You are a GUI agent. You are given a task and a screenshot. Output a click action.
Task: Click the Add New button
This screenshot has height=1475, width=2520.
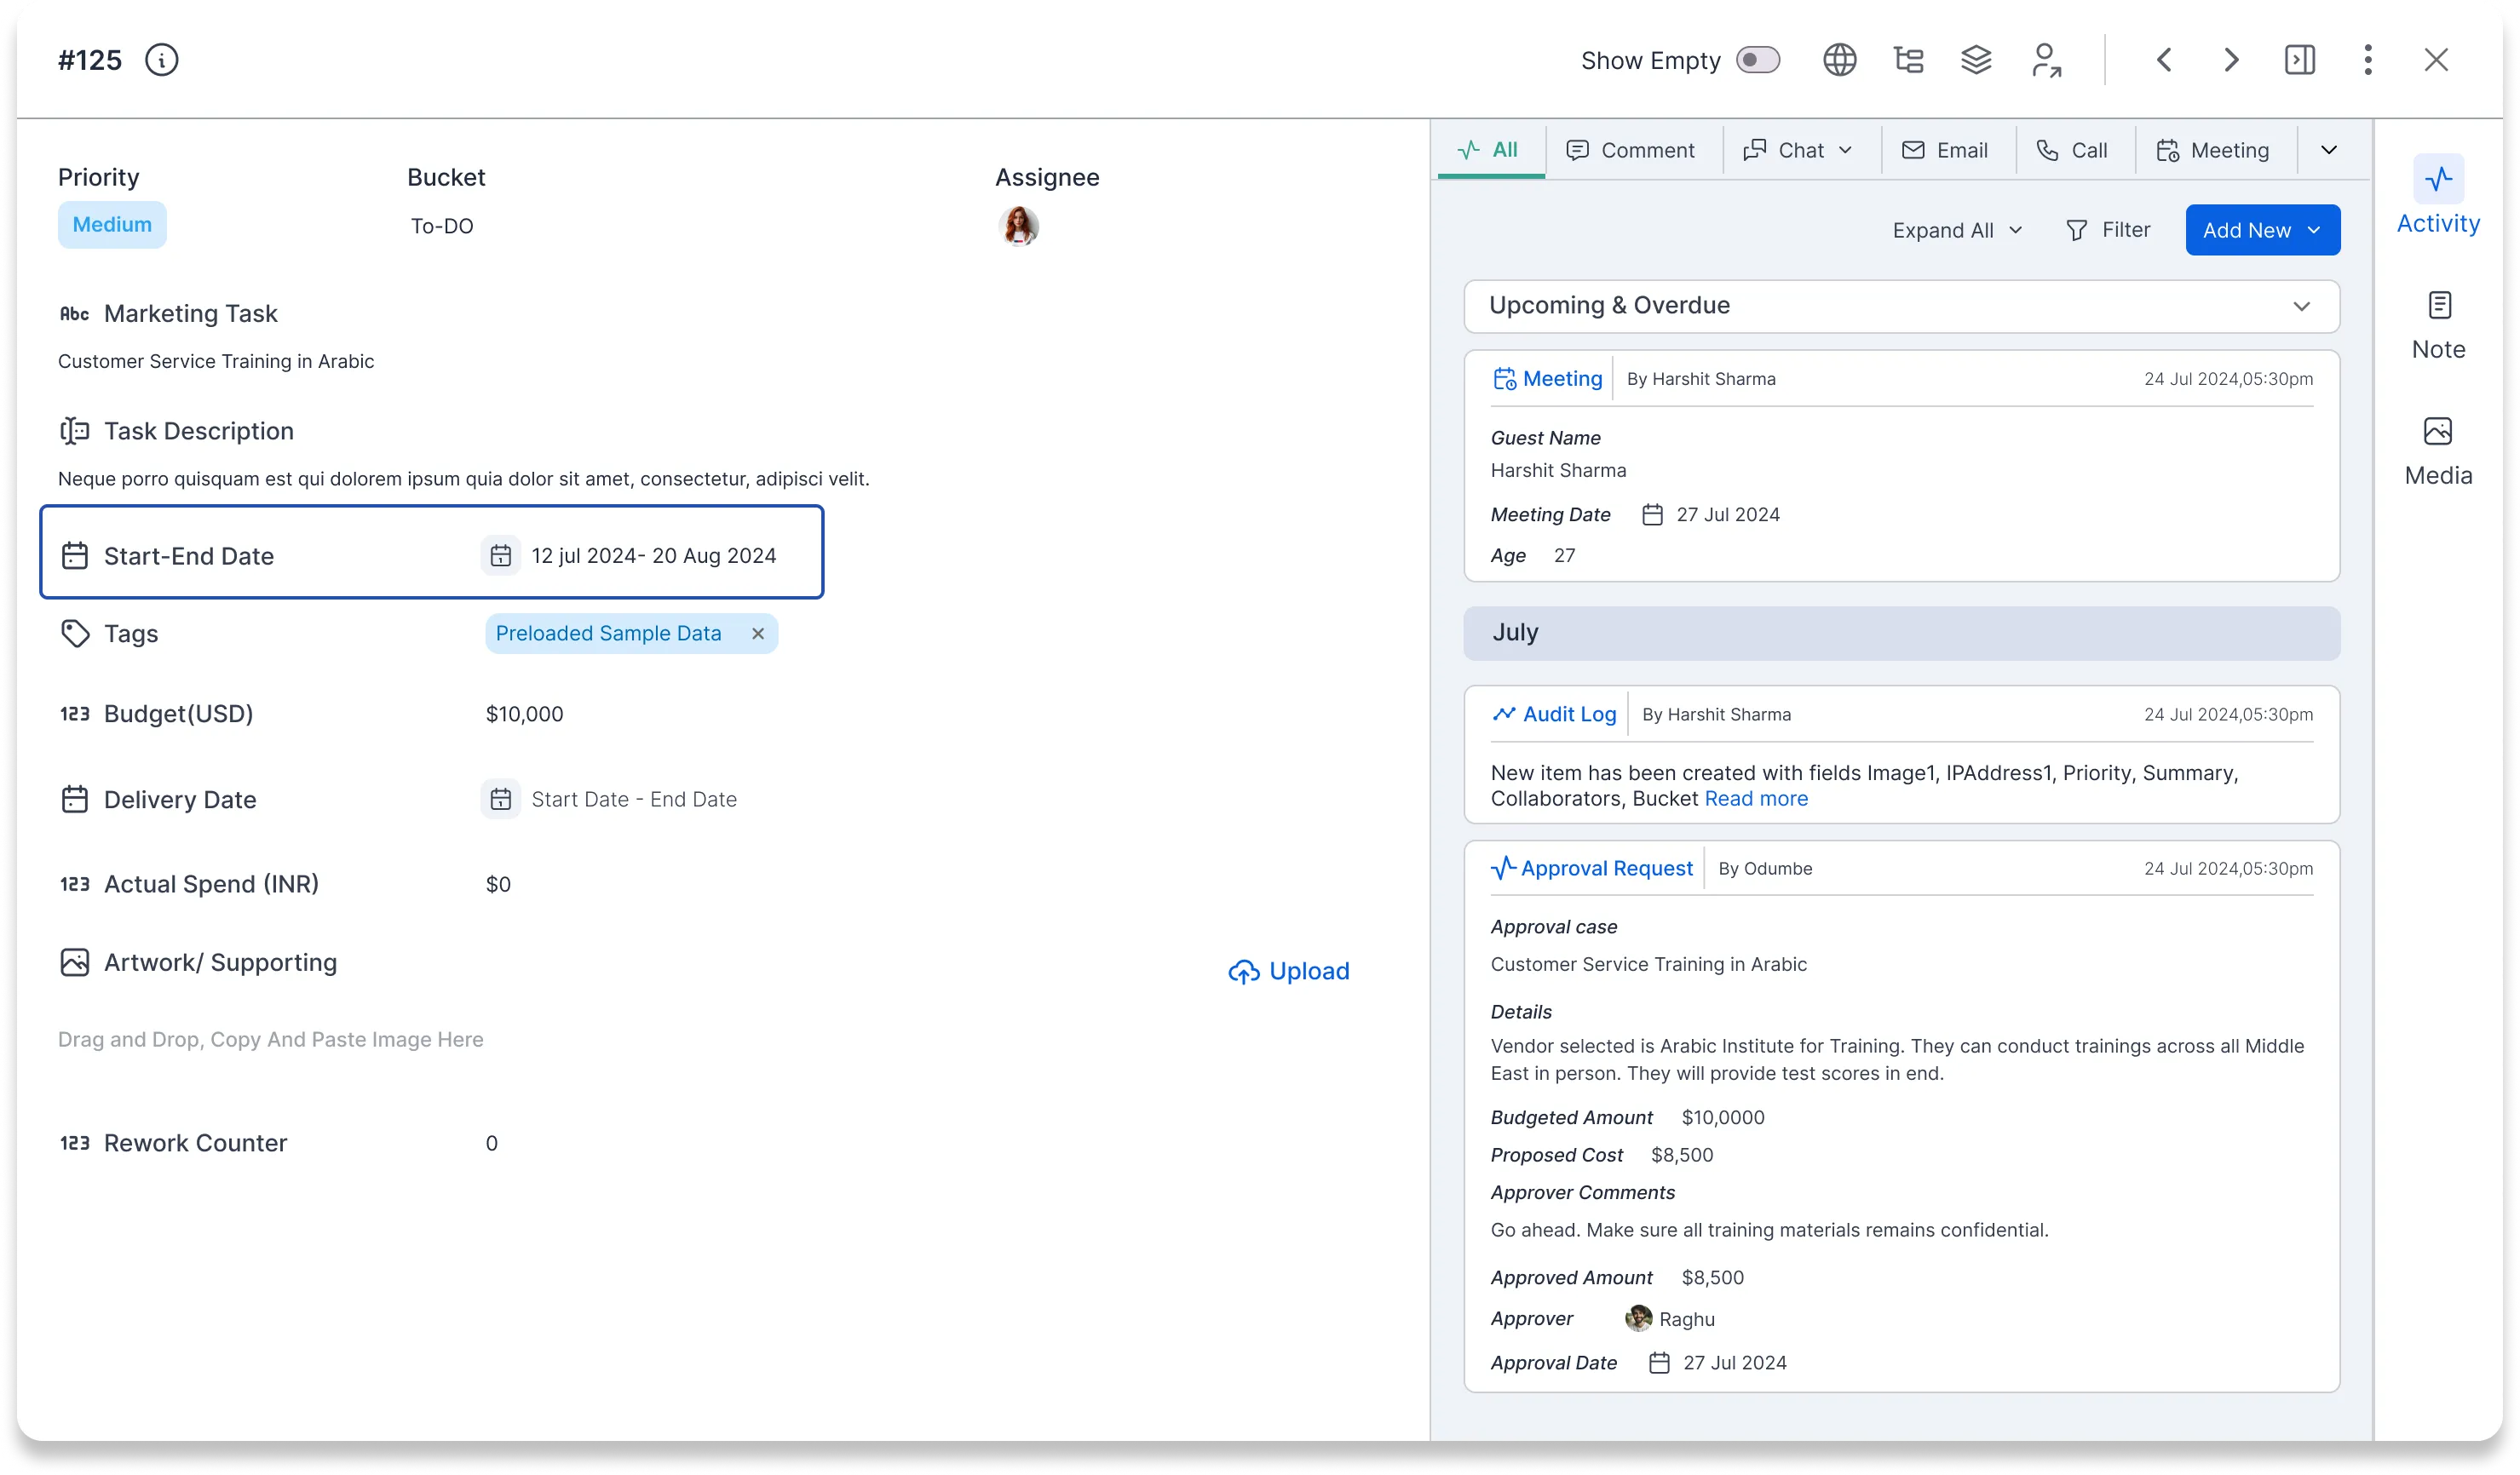coord(2262,230)
